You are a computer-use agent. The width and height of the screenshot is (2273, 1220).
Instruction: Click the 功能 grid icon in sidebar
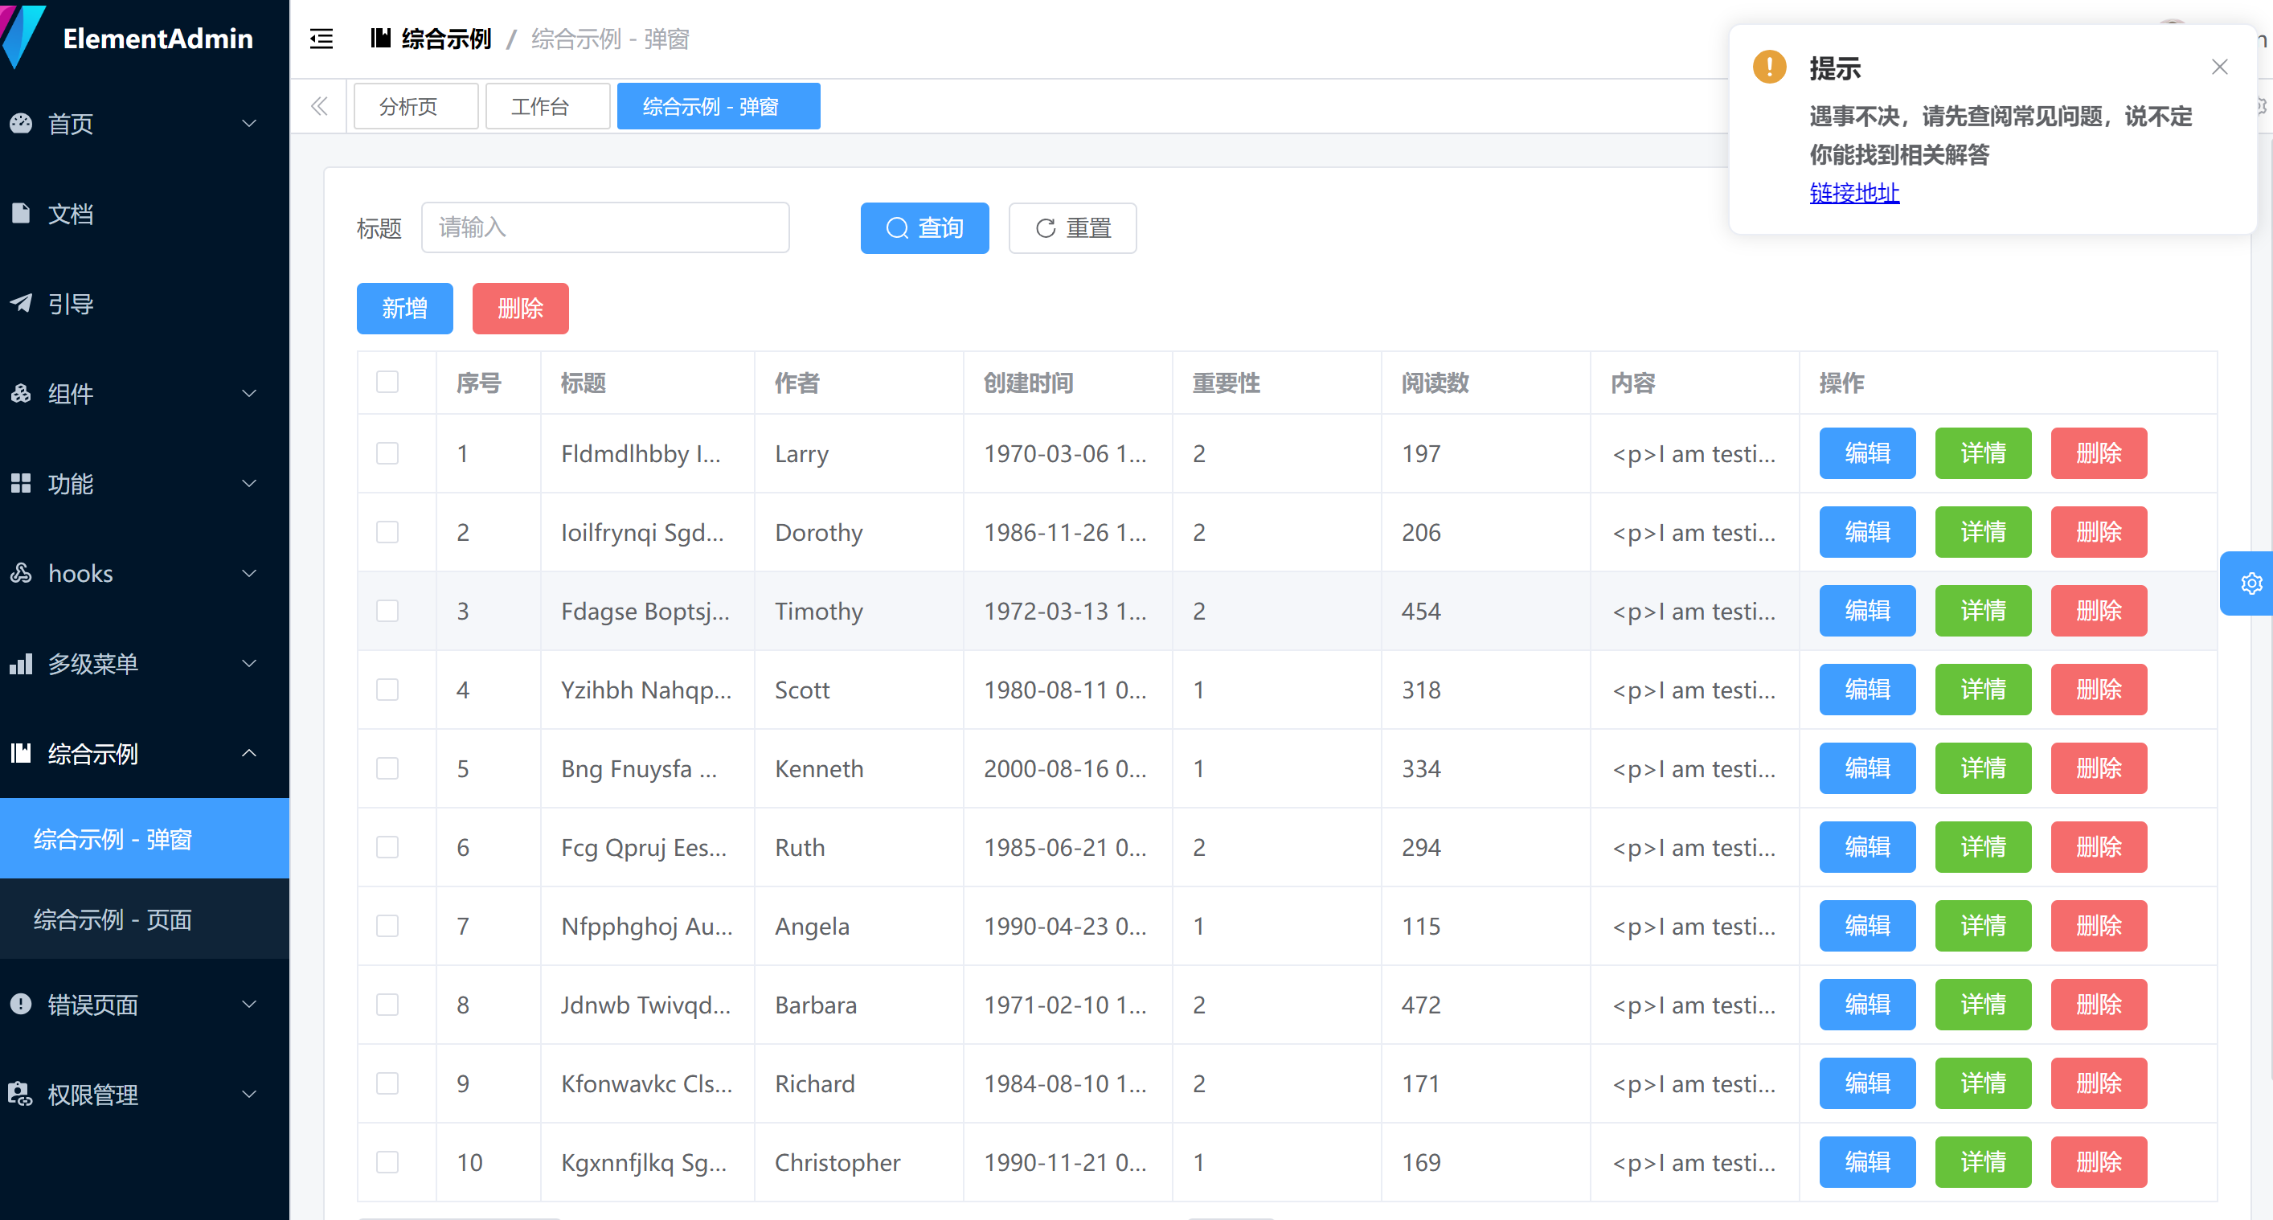pyautogui.click(x=21, y=483)
